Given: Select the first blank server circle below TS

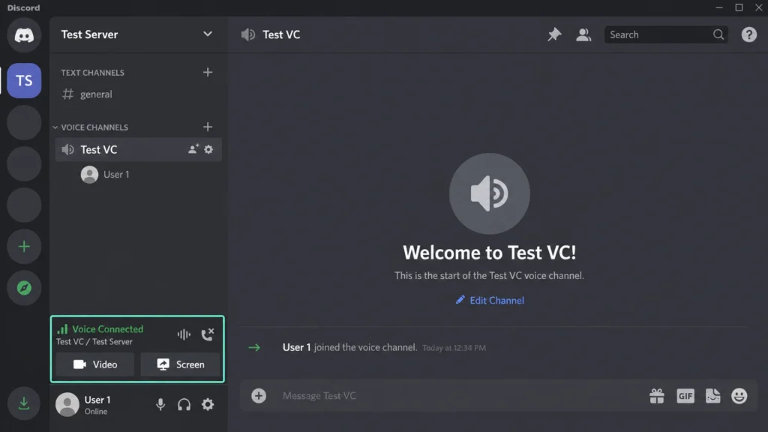Looking at the screenshot, I should click(24, 122).
